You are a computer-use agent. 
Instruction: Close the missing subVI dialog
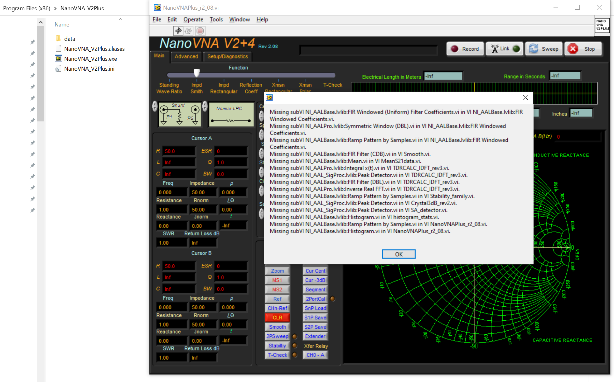click(x=525, y=98)
